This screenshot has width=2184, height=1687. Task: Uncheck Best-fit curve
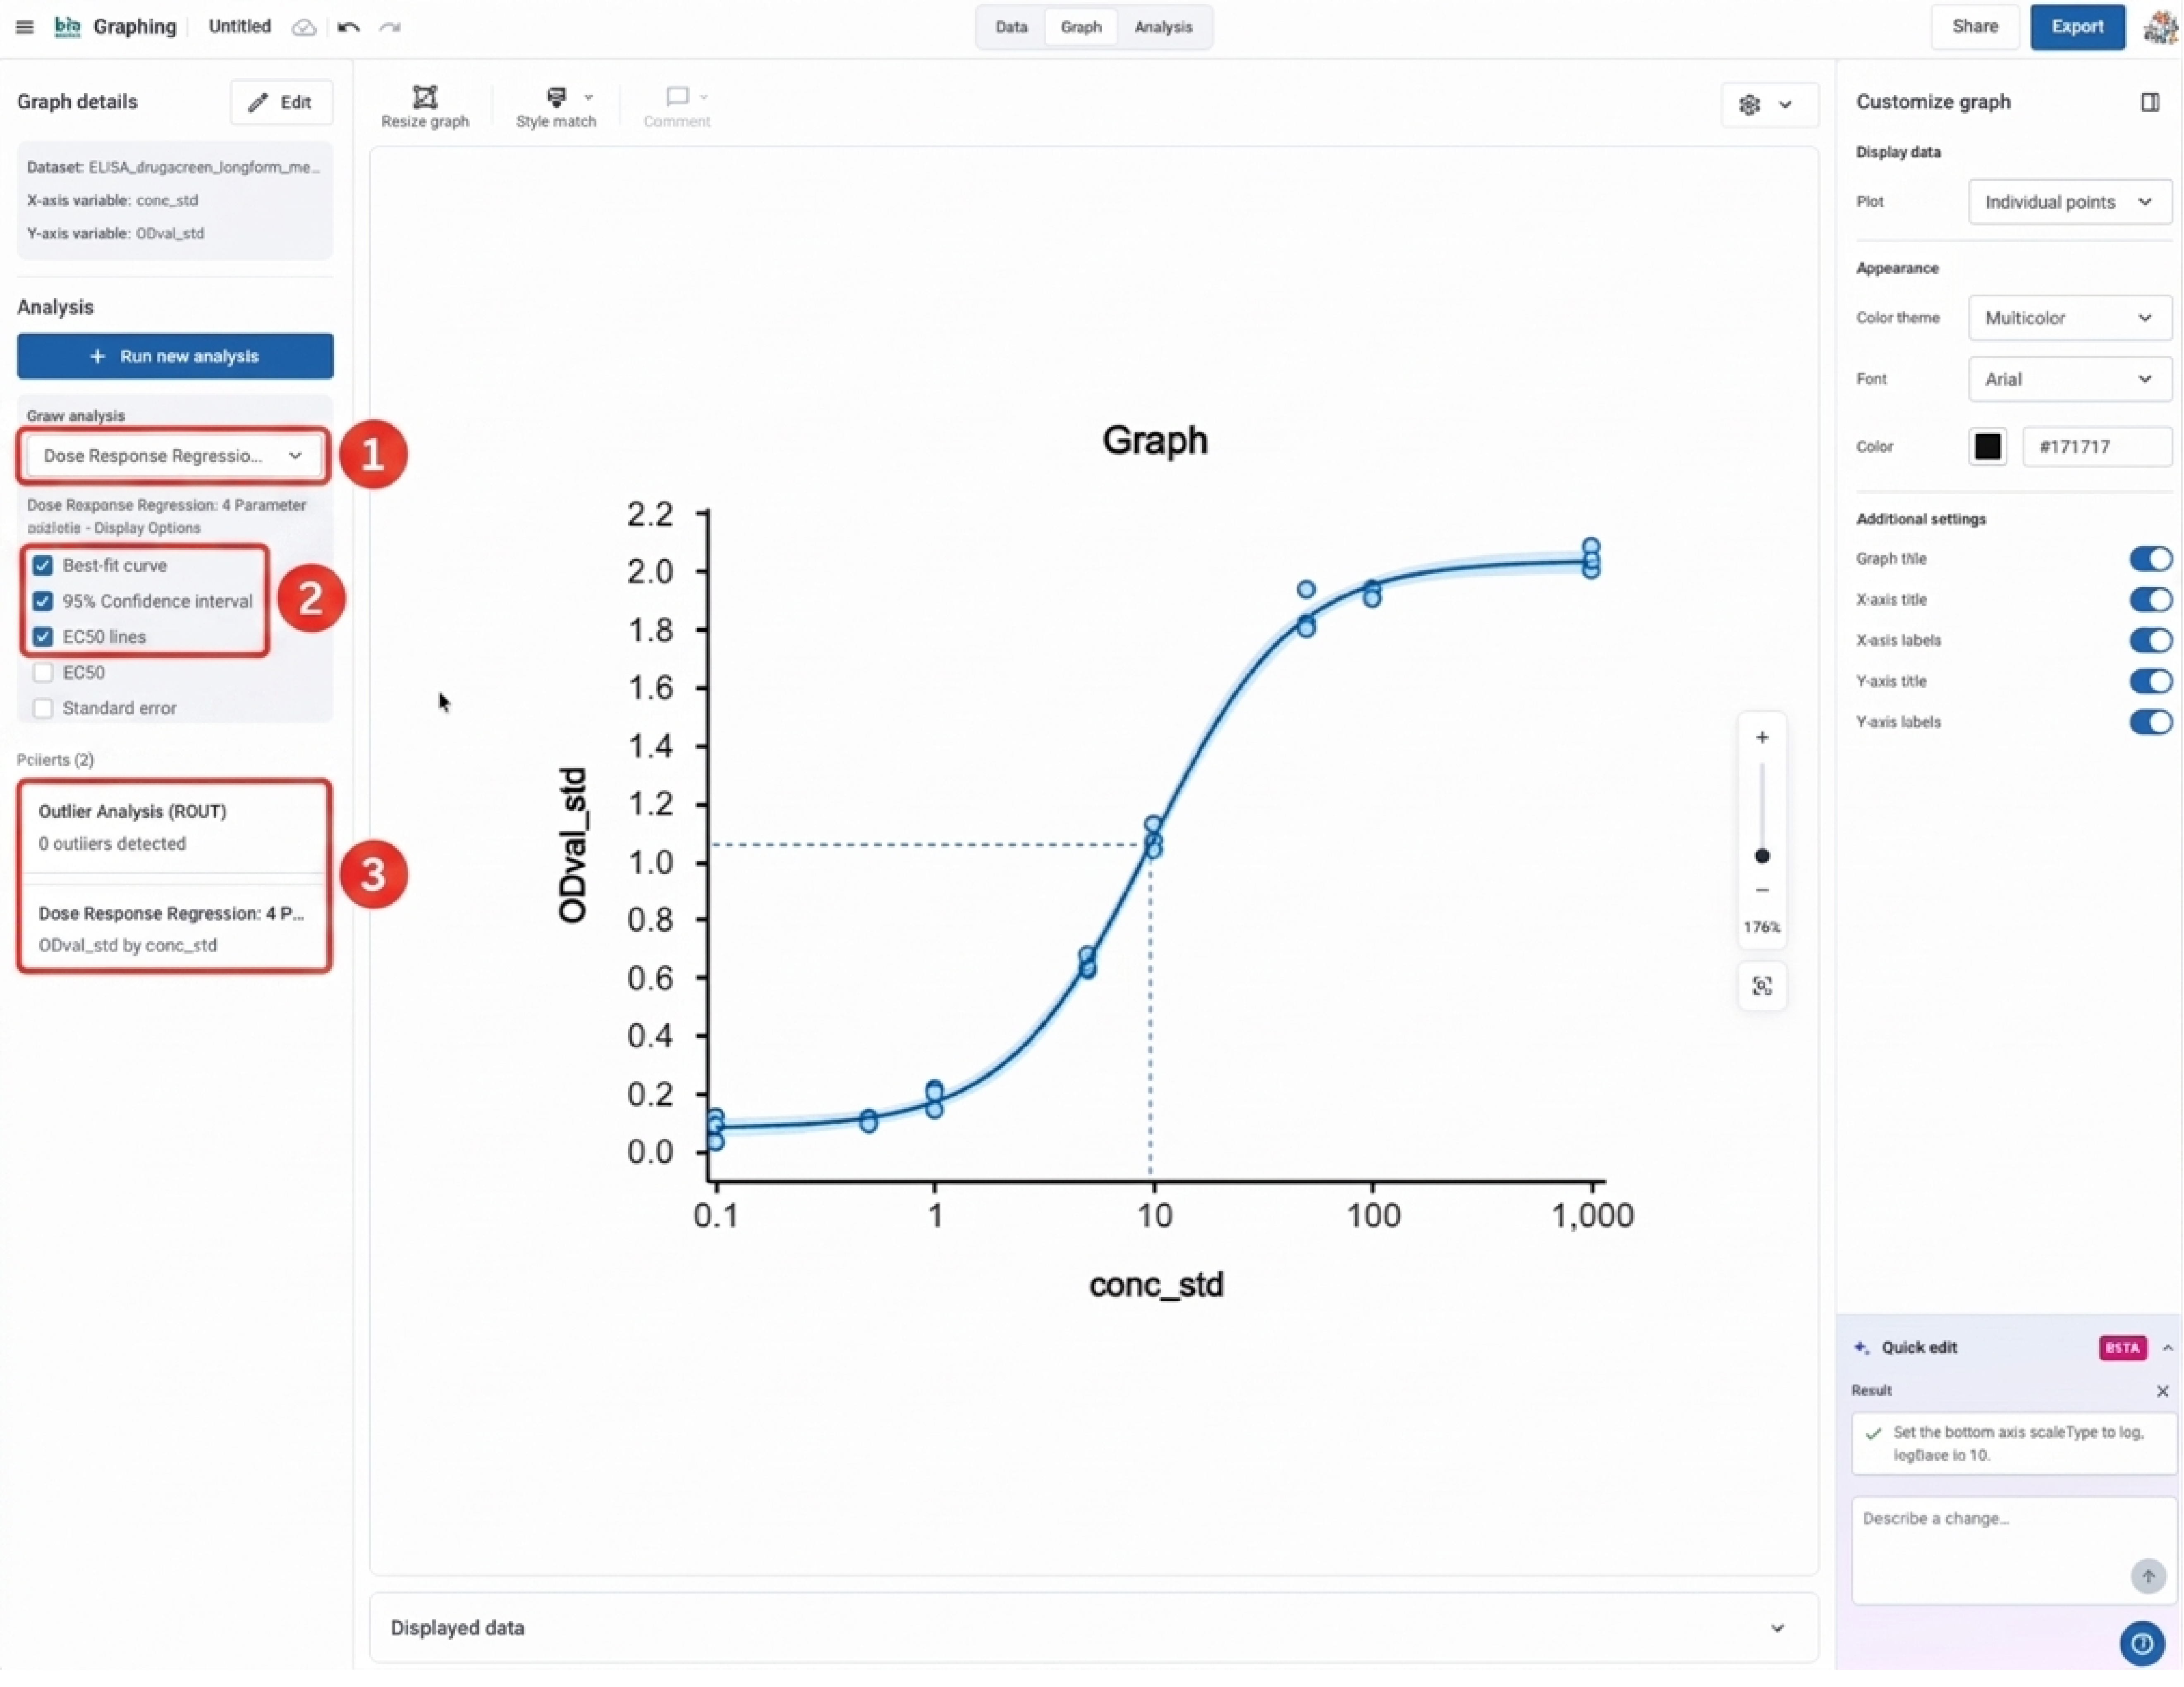coord(43,566)
